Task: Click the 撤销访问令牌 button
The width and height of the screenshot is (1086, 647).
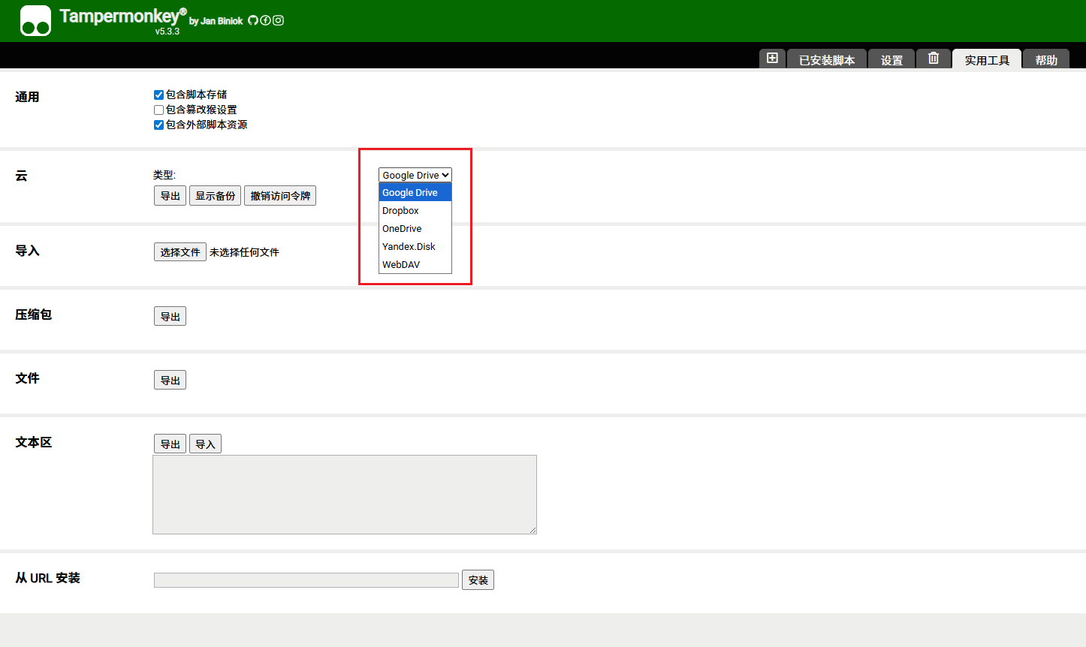Action: (280, 196)
